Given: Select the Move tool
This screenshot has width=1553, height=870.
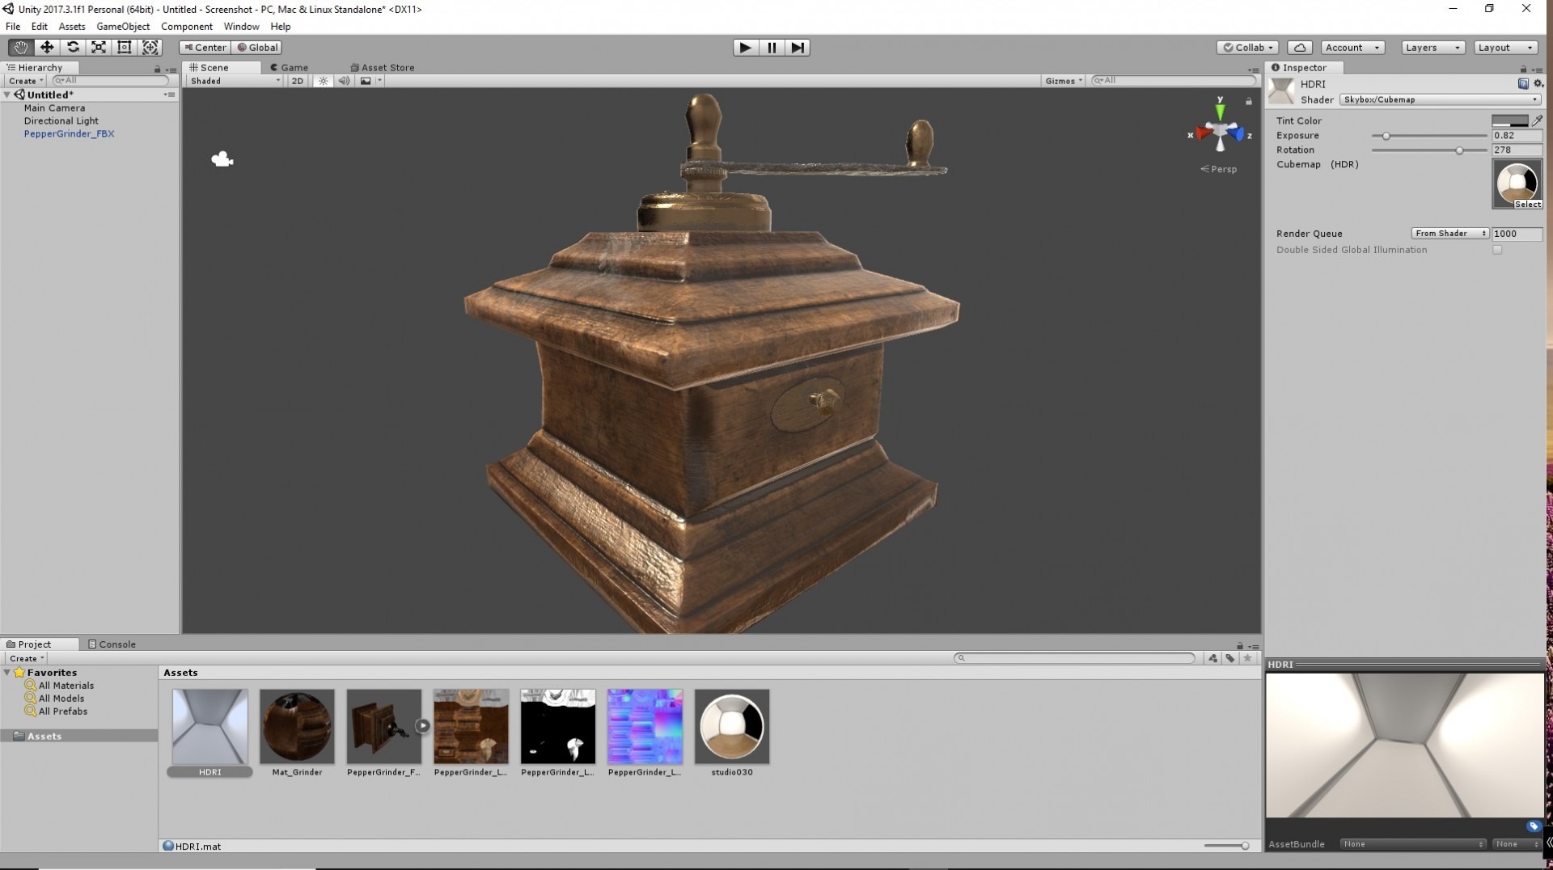Looking at the screenshot, I should tap(46, 48).
